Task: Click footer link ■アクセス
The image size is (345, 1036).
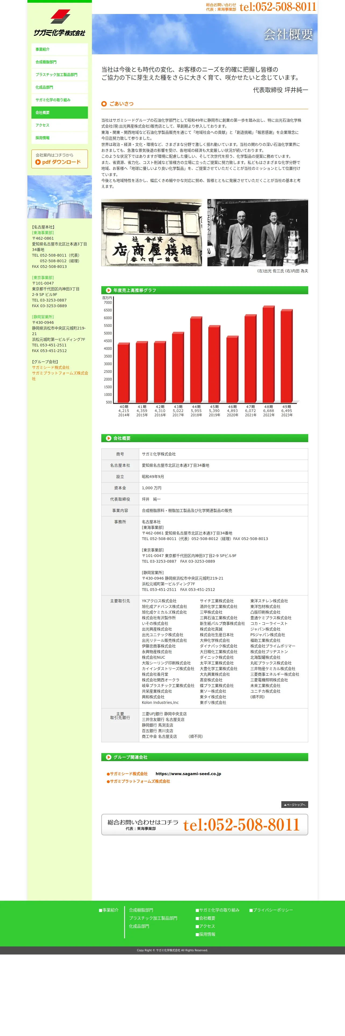Action: click(205, 926)
